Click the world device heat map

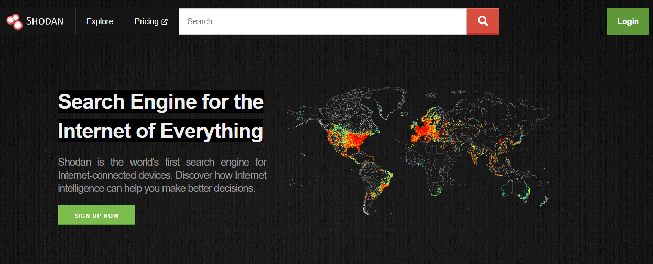click(418, 152)
